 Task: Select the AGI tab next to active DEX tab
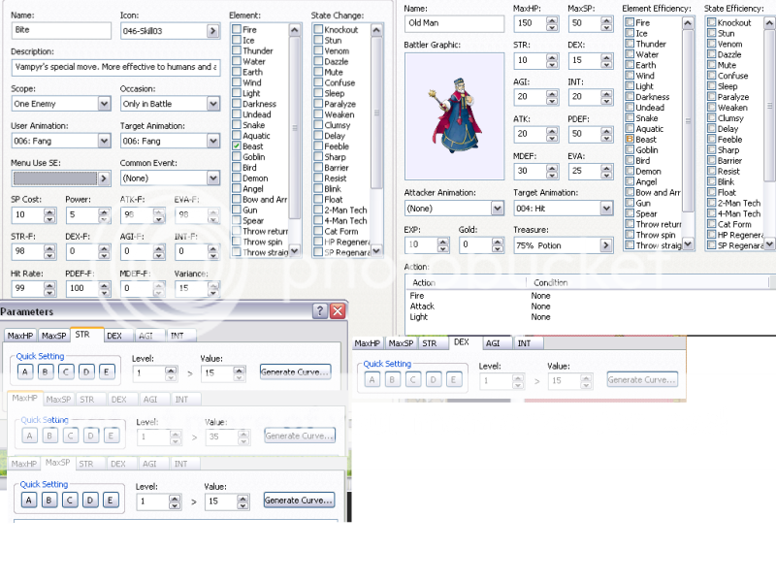[x=493, y=342]
